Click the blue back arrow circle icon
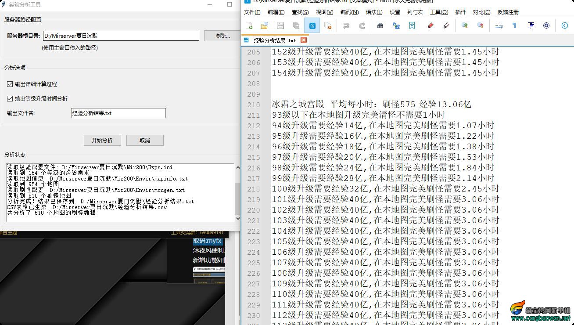The width and height of the screenshot is (574, 325). click(565, 25)
